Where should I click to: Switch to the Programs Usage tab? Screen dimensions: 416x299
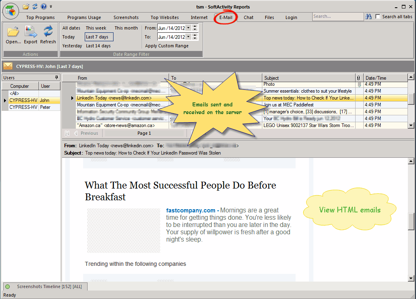pyautogui.click(x=84, y=17)
